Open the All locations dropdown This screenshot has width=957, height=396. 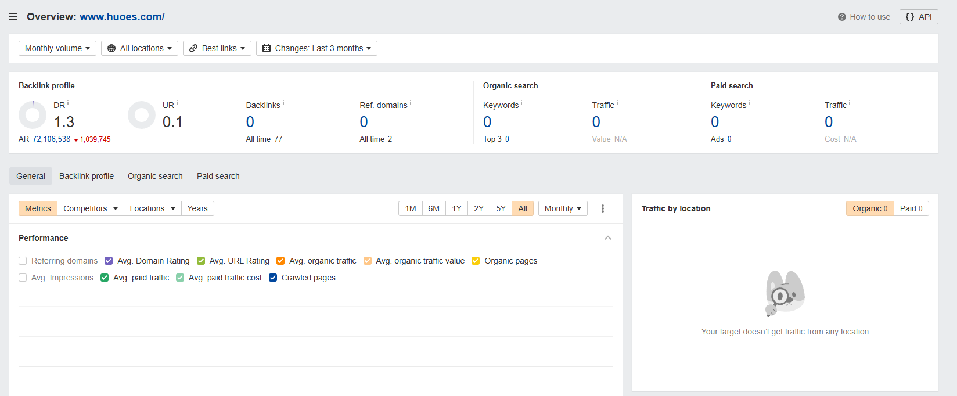coord(139,48)
